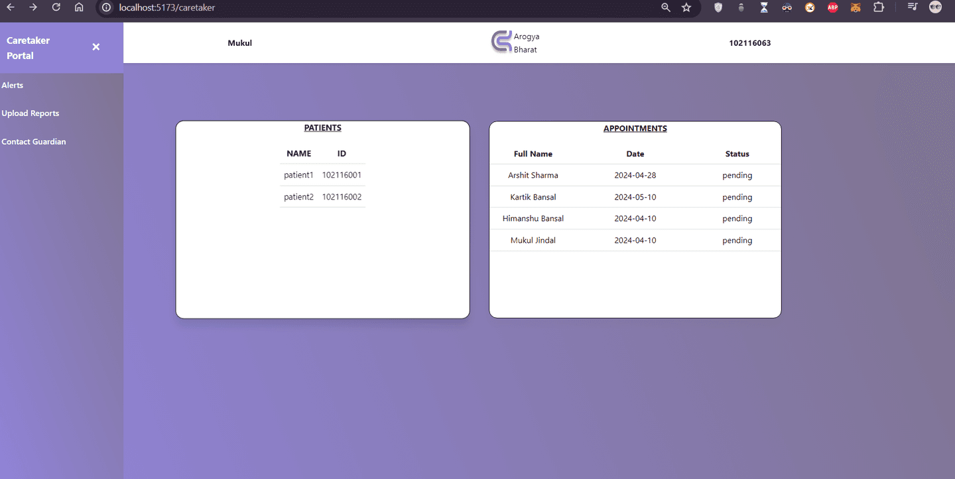Image resolution: width=955 pixels, height=479 pixels.
Task: Click Mukul Jindal's date 2024-04-10
Action: [x=635, y=240]
